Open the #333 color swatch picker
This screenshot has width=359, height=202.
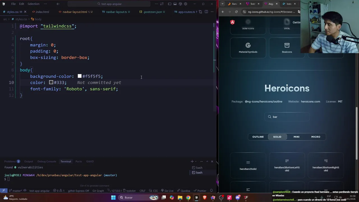(x=51, y=82)
